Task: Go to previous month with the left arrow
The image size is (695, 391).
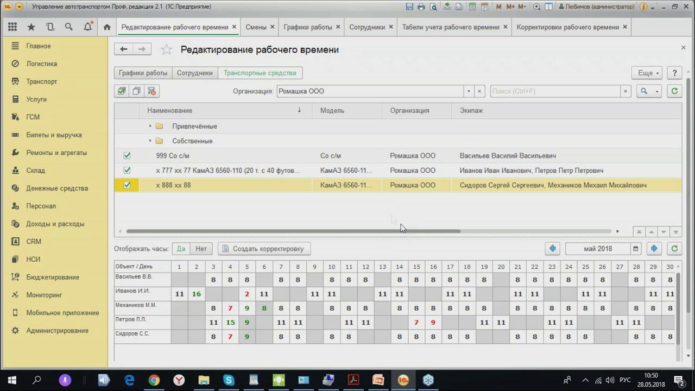Action: [x=552, y=249]
